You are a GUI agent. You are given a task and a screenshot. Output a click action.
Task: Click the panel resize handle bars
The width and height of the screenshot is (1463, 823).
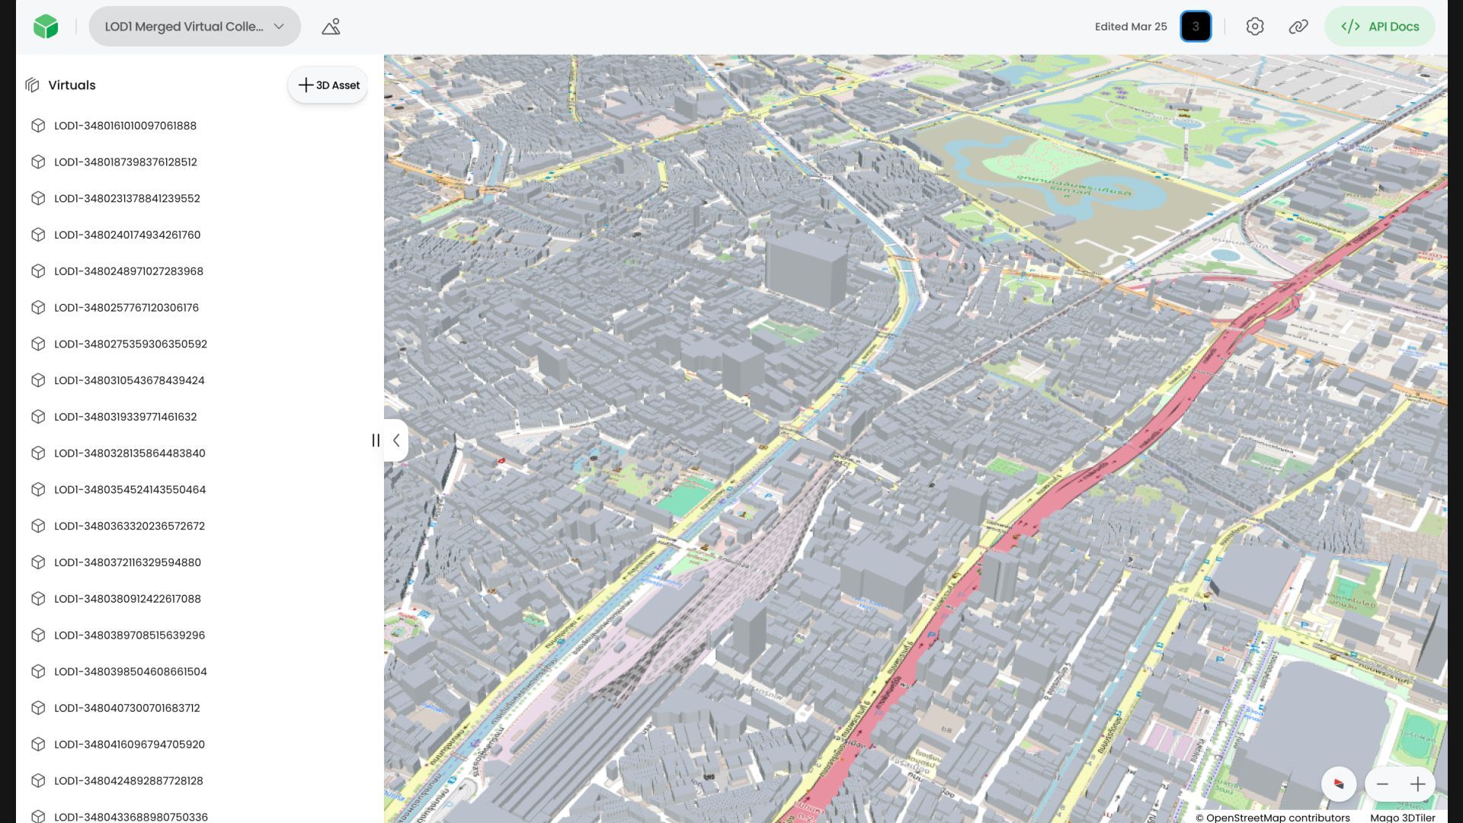376,440
